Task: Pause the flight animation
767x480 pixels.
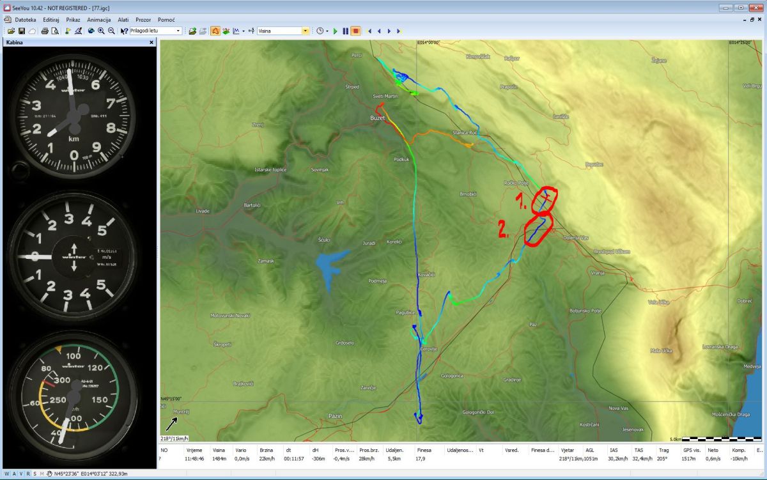Action: (x=346, y=31)
